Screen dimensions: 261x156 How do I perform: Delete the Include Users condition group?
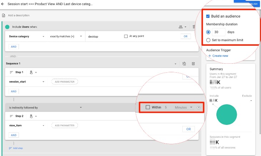pyautogui.click(x=194, y=27)
